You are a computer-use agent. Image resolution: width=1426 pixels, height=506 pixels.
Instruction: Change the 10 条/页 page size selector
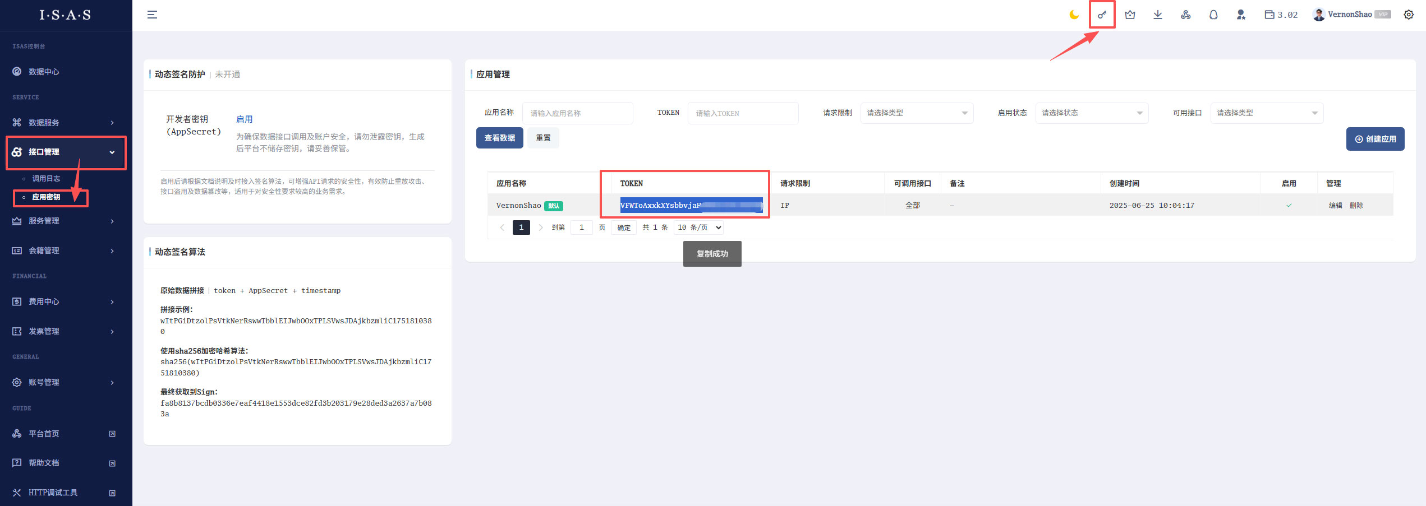[x=699, y=228]
